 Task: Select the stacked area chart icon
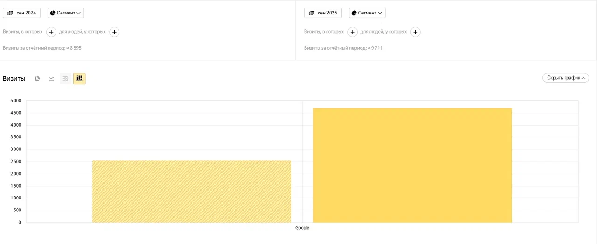pos(65,79)
